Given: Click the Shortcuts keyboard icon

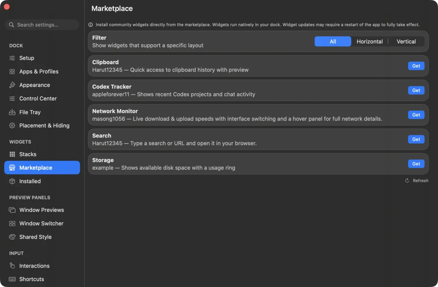Looking at the screenshot, I should [12, 279].
